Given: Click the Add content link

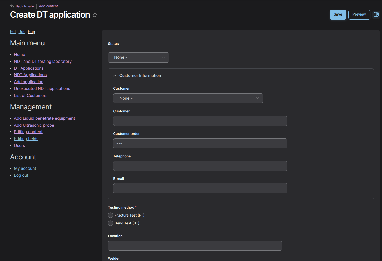Looking at the screenshot, I should tap(48, 6).
